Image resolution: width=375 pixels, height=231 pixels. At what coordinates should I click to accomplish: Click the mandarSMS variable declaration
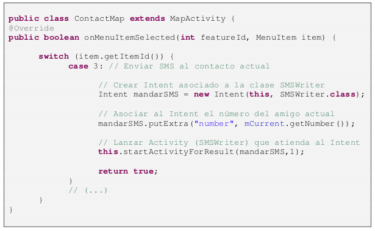point(155,94)
